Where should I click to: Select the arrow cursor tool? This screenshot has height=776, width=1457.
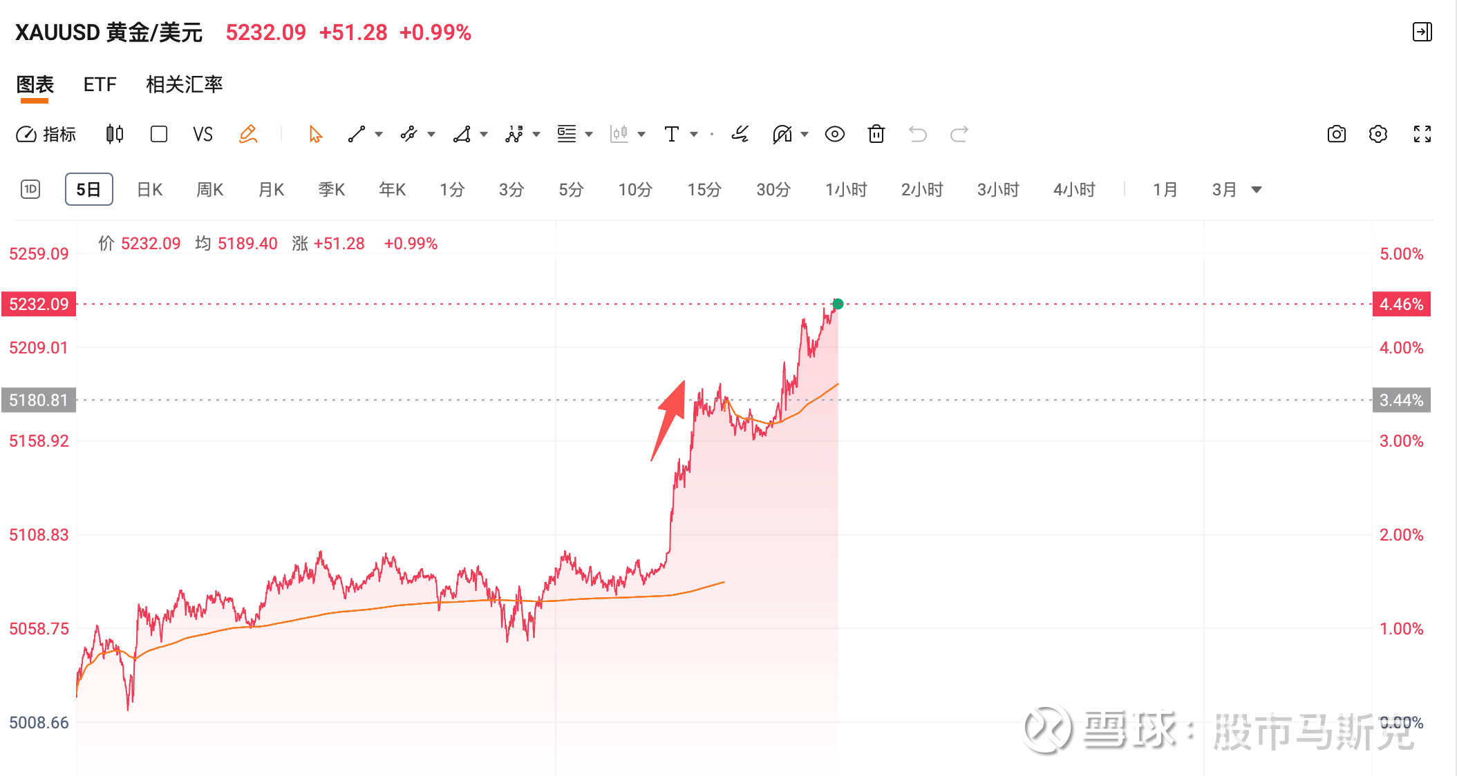tap(316, 134)
